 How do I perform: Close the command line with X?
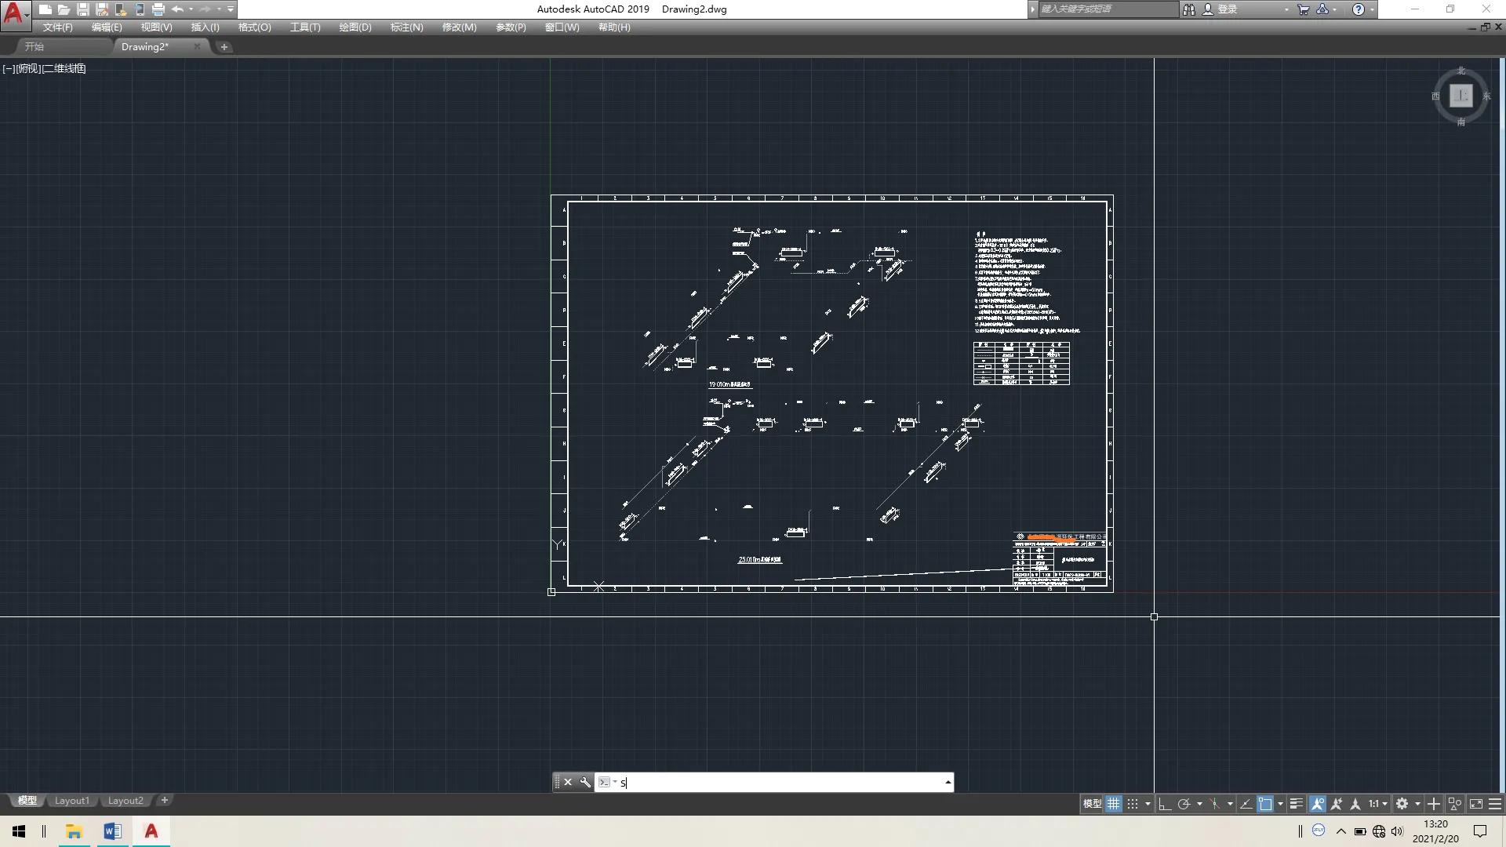tap(568, 782)
